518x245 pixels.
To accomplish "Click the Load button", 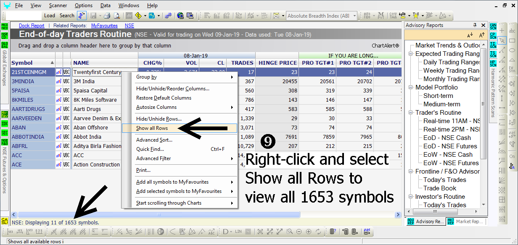I will coord(50,16).
